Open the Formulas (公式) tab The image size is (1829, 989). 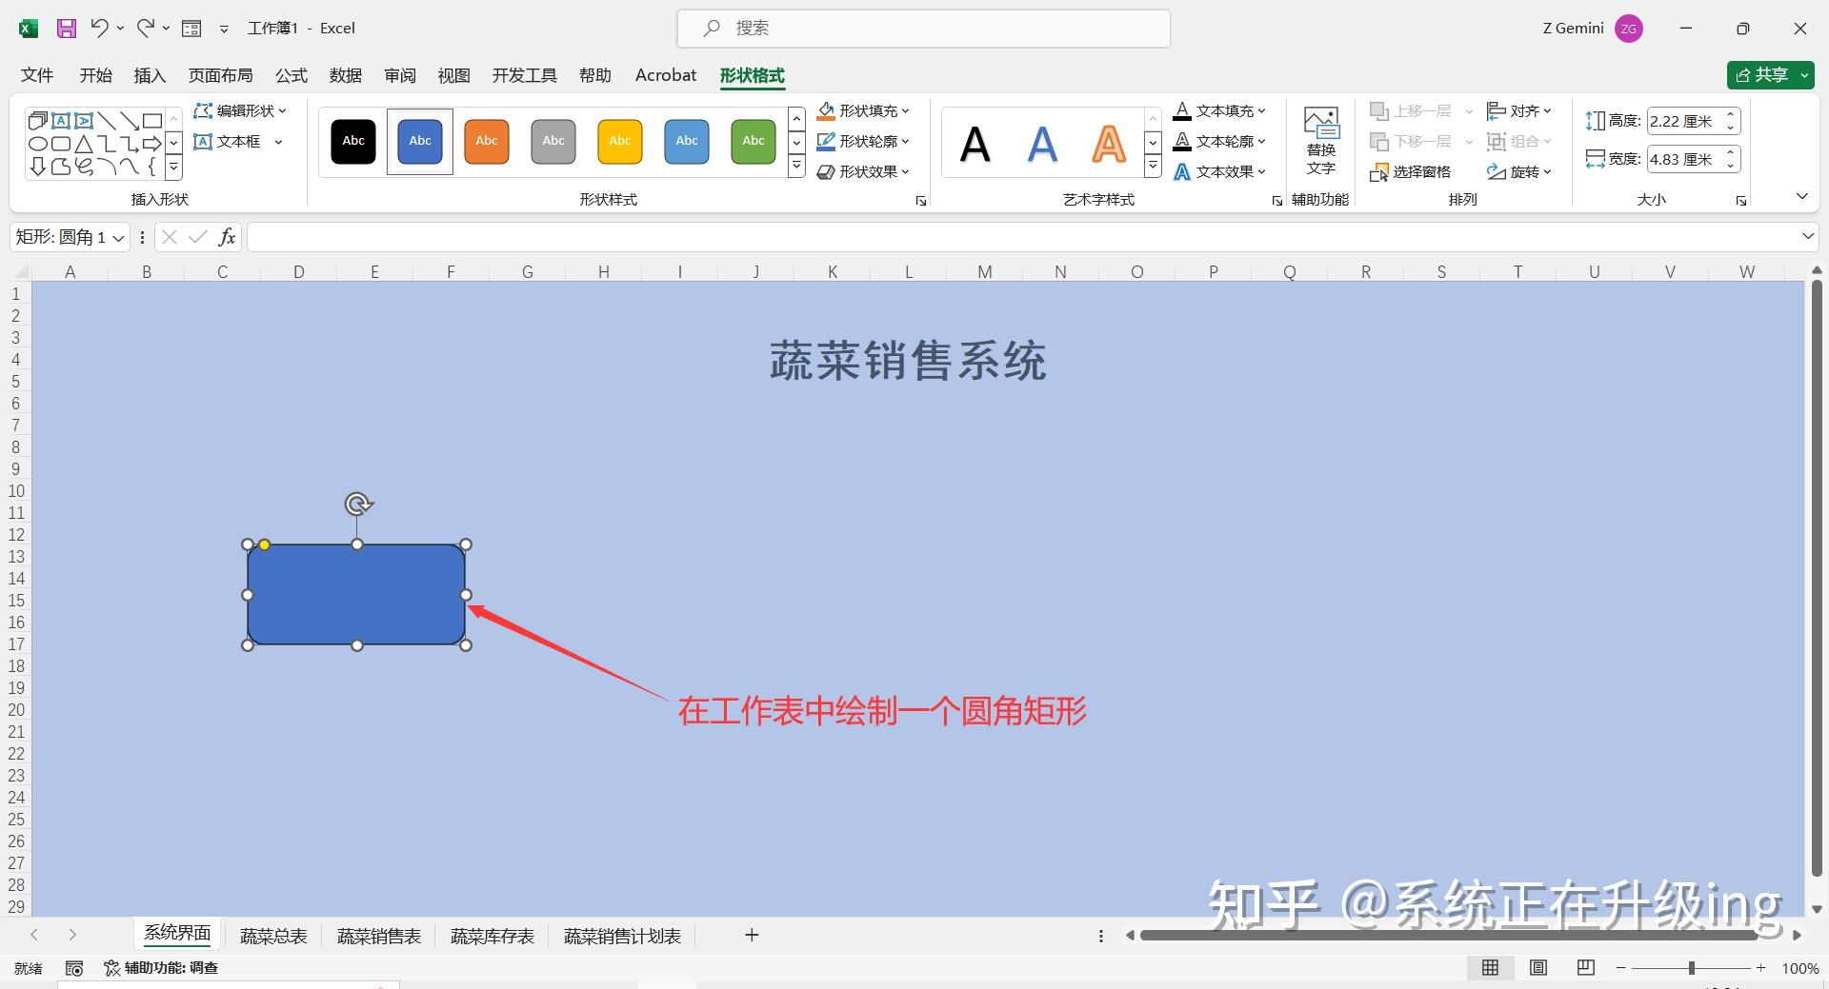291,75
